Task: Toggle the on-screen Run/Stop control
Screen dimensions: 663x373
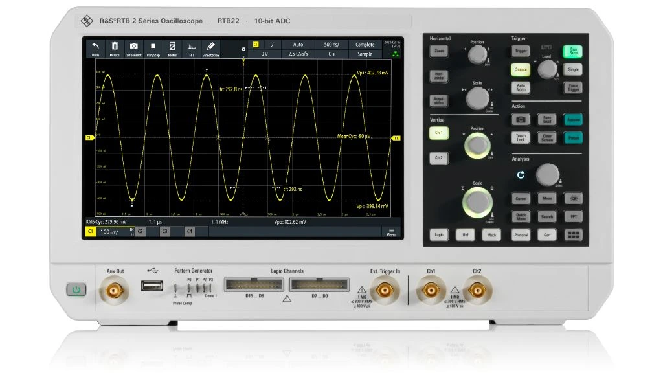Action: click(x=153, y=49)
